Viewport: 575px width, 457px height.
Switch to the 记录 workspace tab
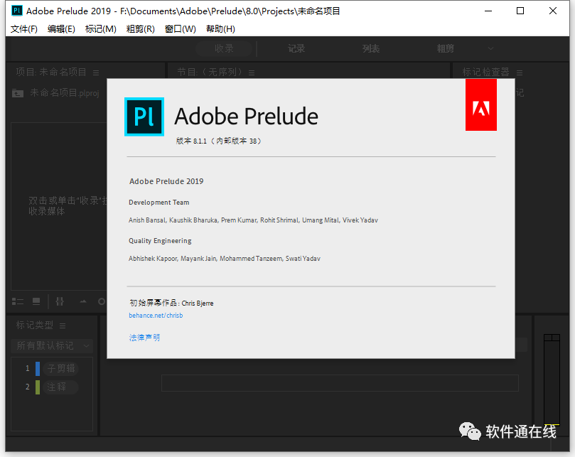(x=296, y=48)
